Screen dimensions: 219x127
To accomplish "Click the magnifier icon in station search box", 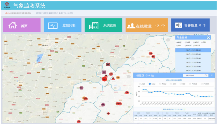I will (x=206, y=75).
